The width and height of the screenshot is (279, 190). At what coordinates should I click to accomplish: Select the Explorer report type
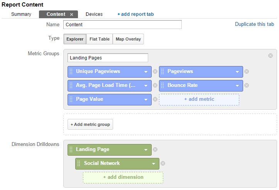[75, 39]
